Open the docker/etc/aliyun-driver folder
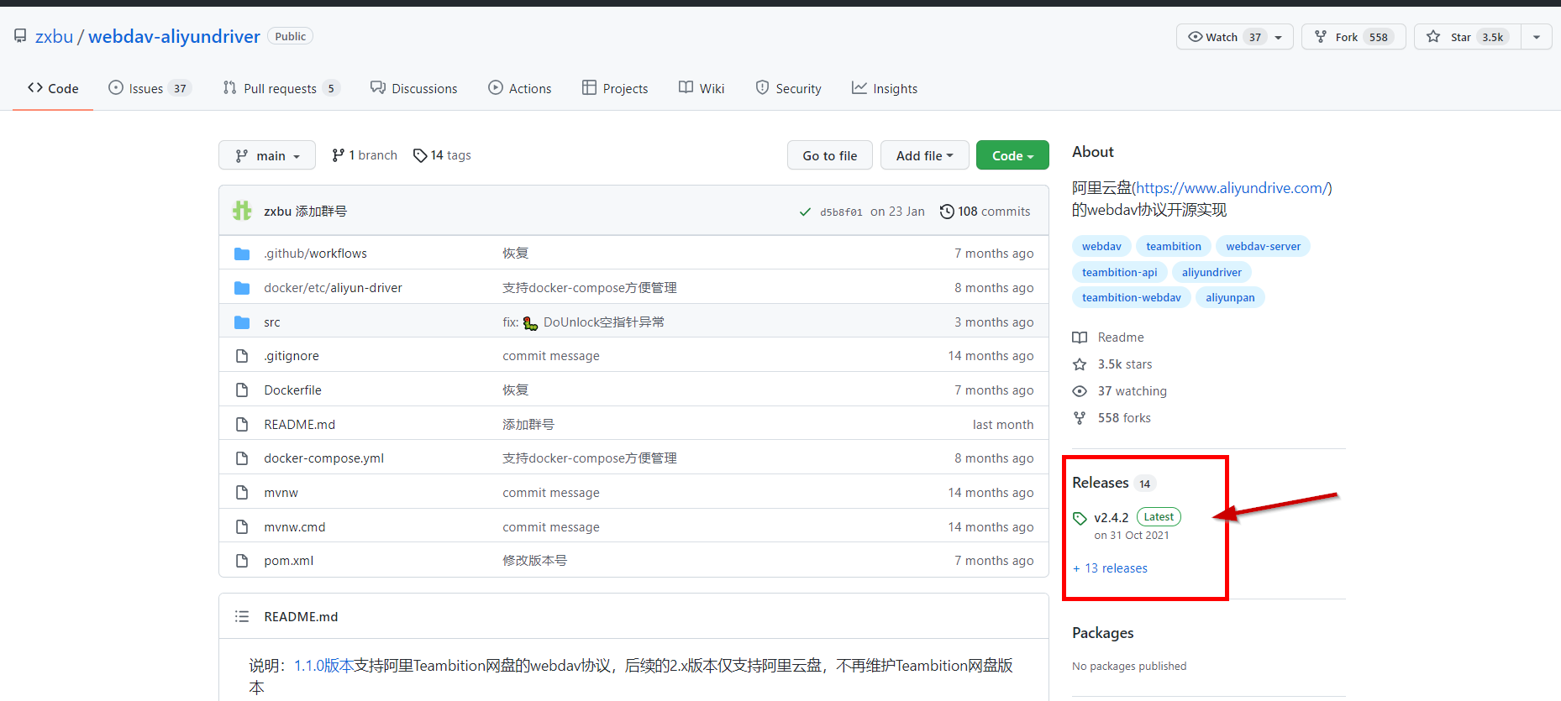1561x701 pixels. pos(333,288)
